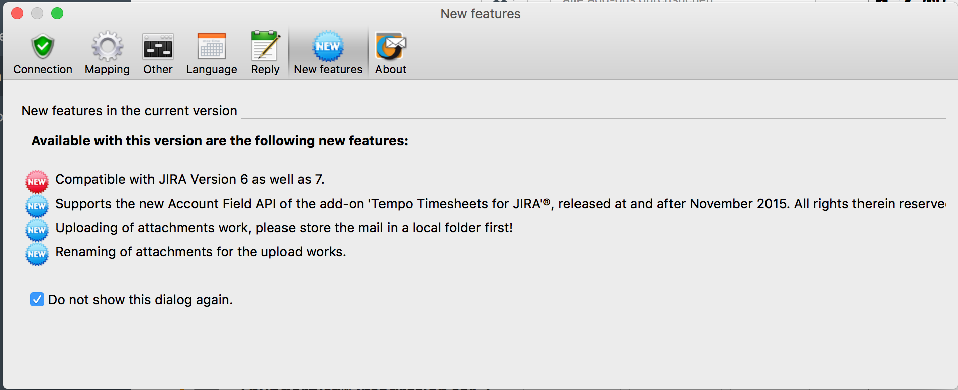Select the Language calendar icon
This screenshot has width=958, height=390.
(x=212, y=47)
